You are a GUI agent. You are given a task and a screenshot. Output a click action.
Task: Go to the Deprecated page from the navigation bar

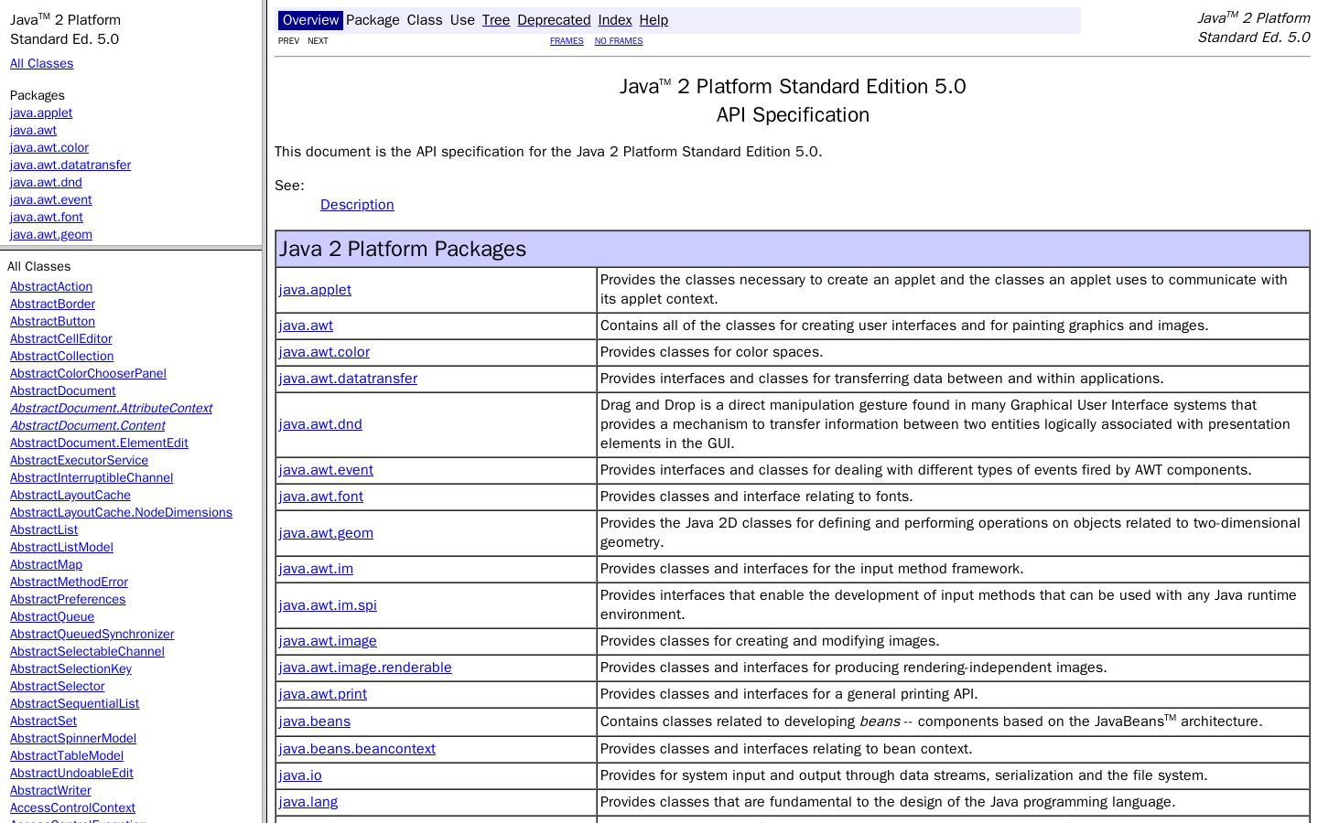pyautogui.click(x=554, y=20)
